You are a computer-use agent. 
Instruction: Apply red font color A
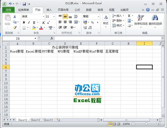(41, 28)
